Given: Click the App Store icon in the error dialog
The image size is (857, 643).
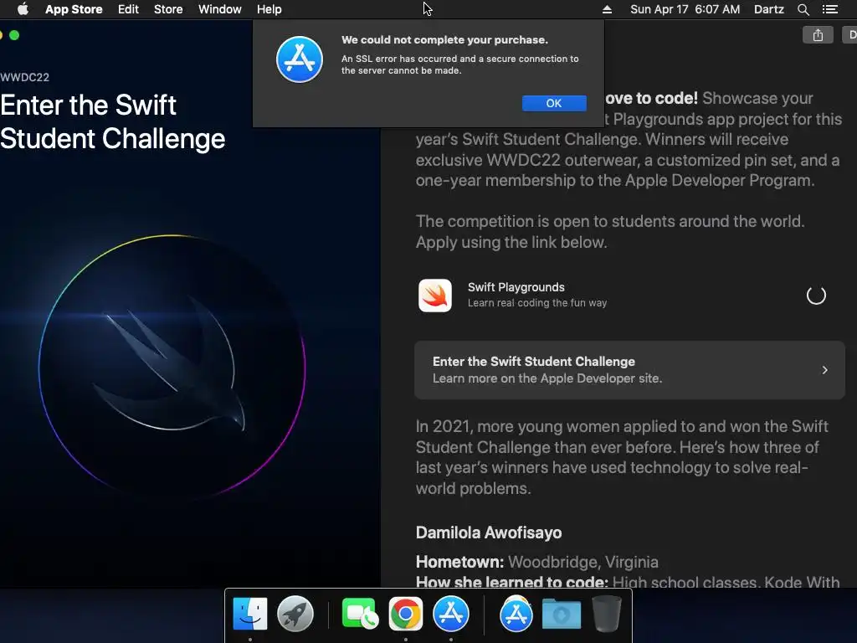Looking at the screenshot, I should pyautogui.click(x=300, y=59).
